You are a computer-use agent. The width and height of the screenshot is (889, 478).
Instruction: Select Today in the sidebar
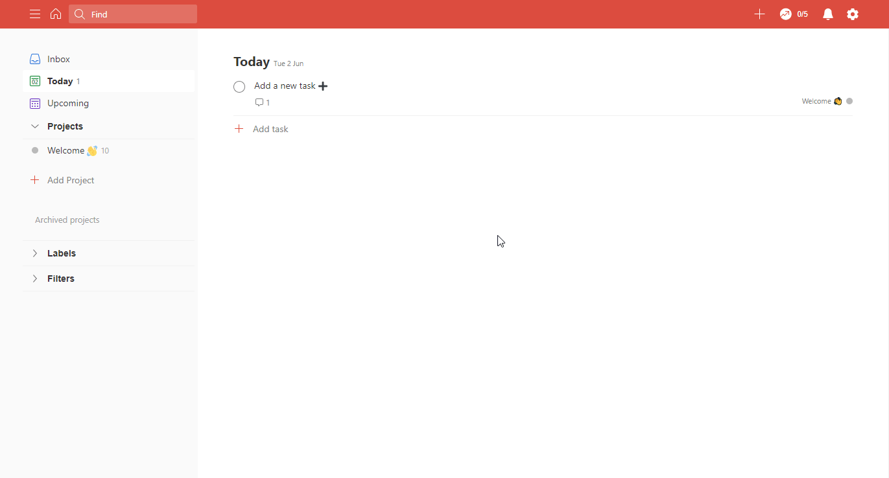pyautogui.click(x=58, y=81)
